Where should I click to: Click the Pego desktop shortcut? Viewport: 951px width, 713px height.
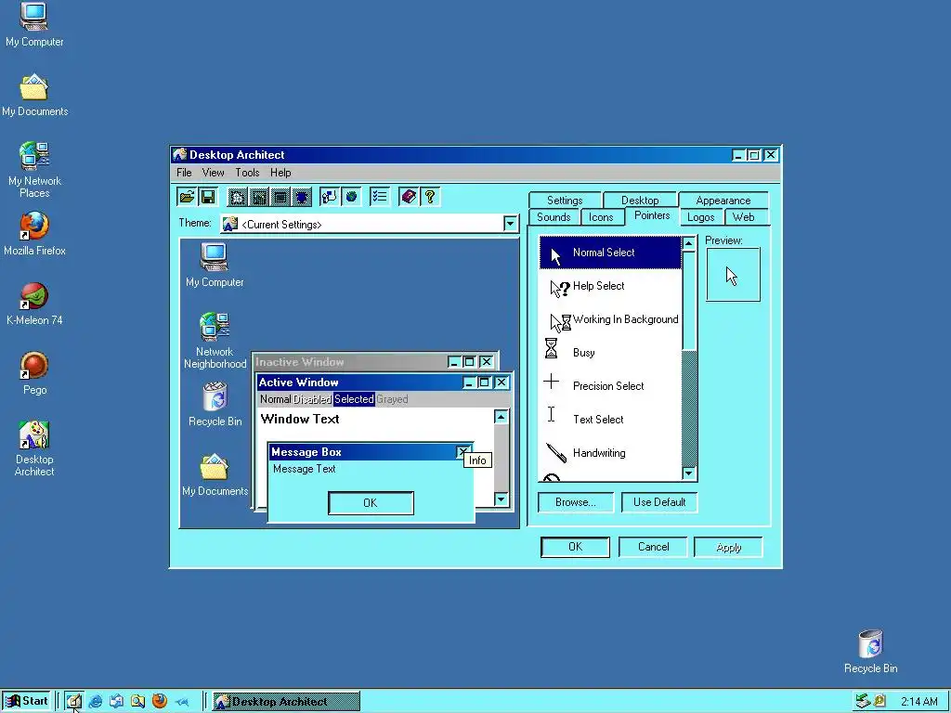pyautogui.click(x=34, y=373)
